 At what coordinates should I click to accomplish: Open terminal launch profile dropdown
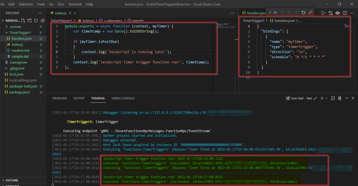327,98
